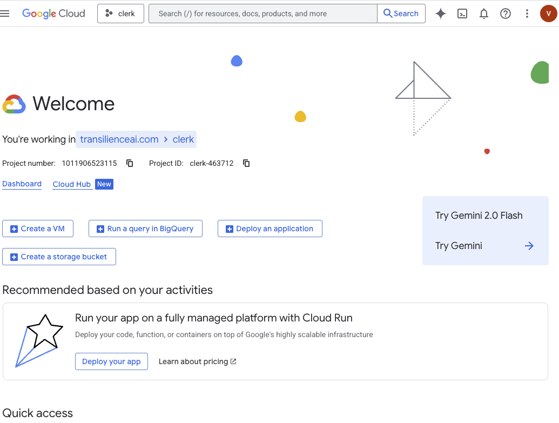Open the Try Gemini link text

point(459,246)
